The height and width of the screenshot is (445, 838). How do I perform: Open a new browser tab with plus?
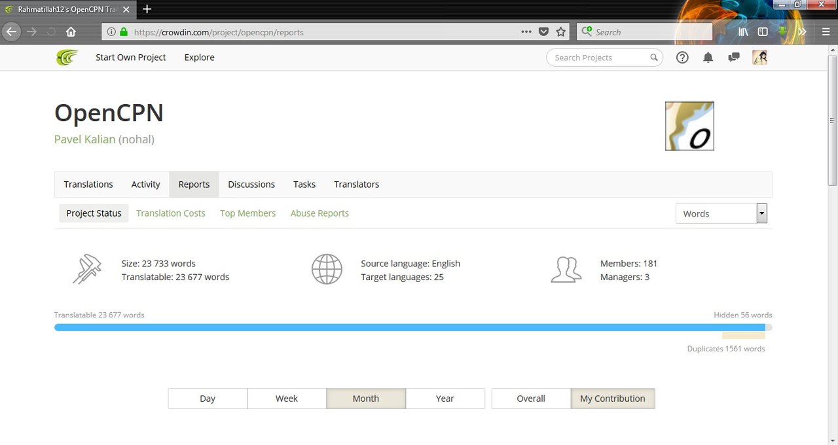[147, 9]
